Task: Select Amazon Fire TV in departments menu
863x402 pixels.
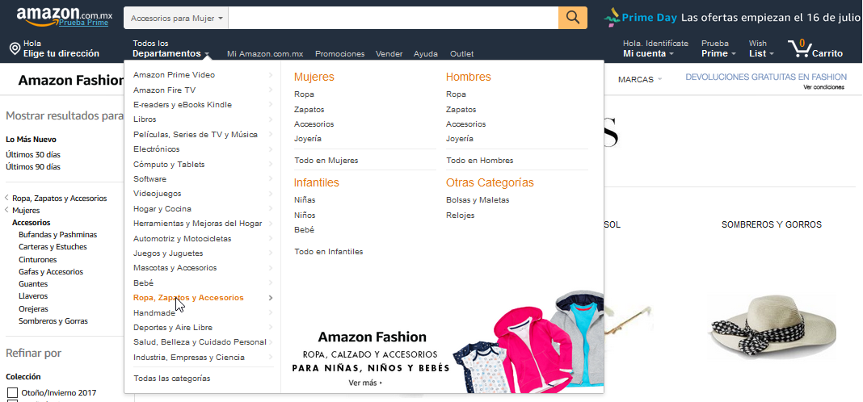Action: pos(165,90)
